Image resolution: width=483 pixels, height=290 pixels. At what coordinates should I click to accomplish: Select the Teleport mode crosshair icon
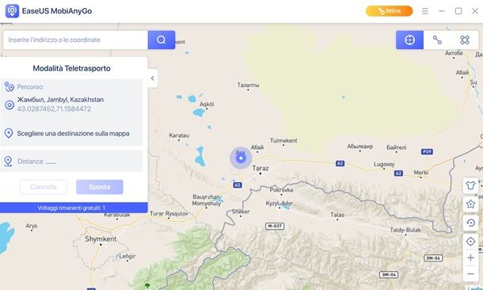pos(409,40)
